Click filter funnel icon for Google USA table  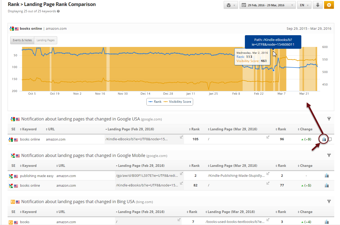point(329,119)
